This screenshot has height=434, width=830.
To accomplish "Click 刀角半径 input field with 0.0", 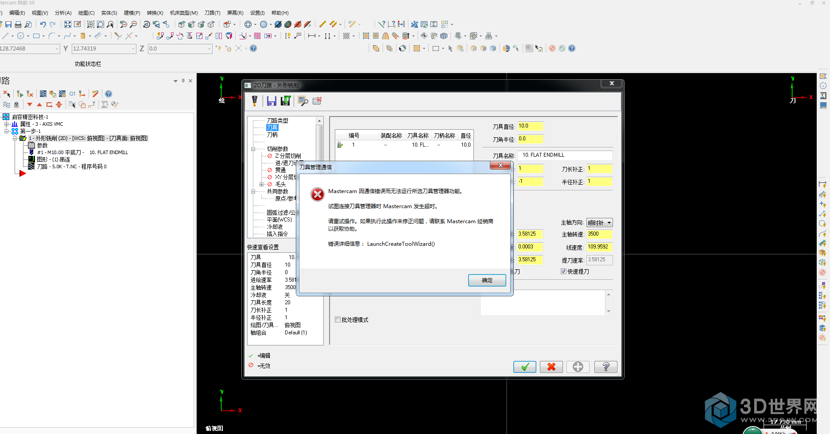I will click(x=530, y=139).
